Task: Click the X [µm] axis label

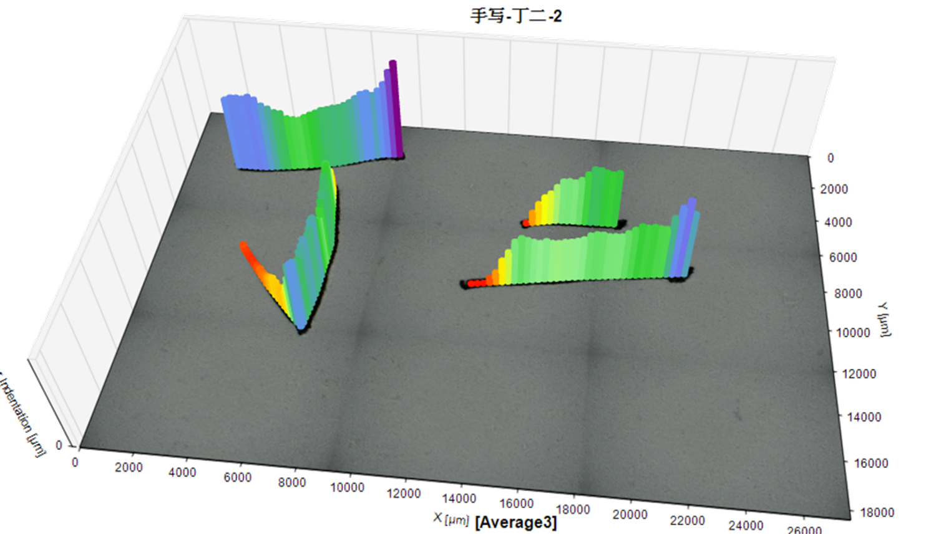Action: click(451, 518)
